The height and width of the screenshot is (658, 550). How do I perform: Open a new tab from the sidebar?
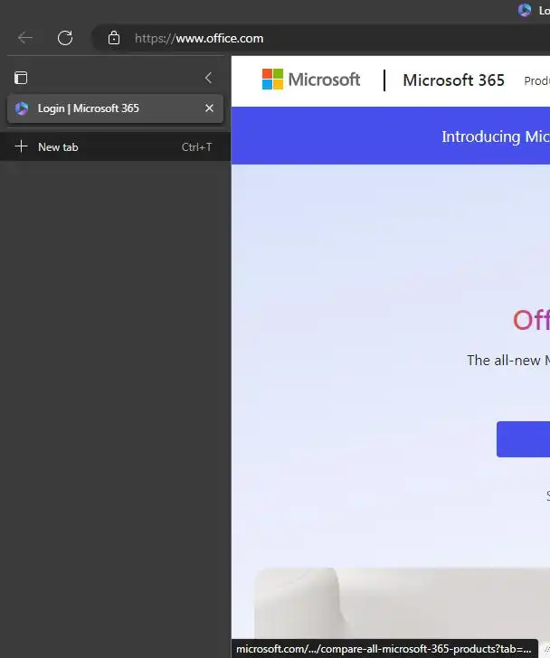[115, 146]
